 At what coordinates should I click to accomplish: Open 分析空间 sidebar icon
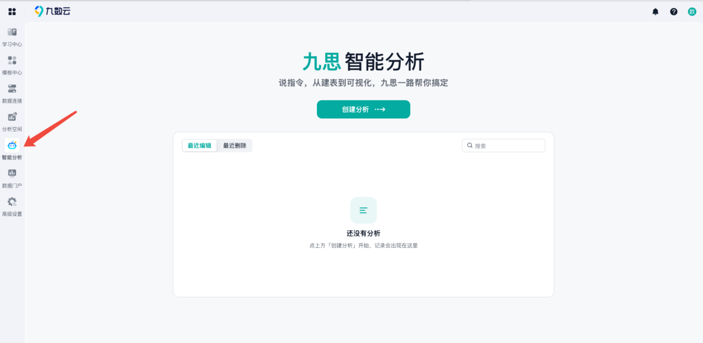coord(12,117)
